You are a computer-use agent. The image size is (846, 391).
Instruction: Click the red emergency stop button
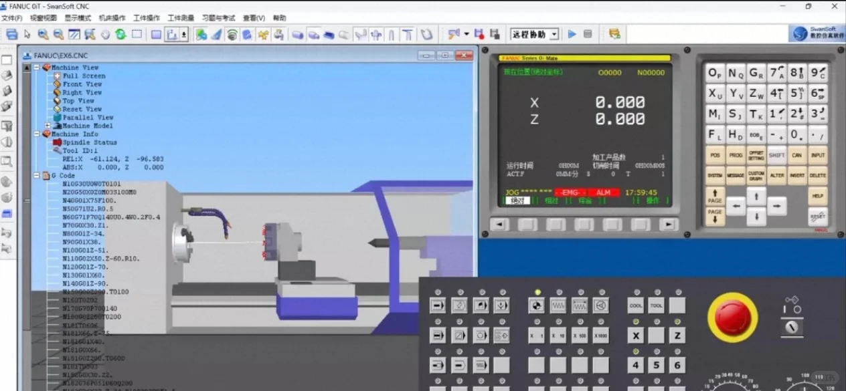732,317
